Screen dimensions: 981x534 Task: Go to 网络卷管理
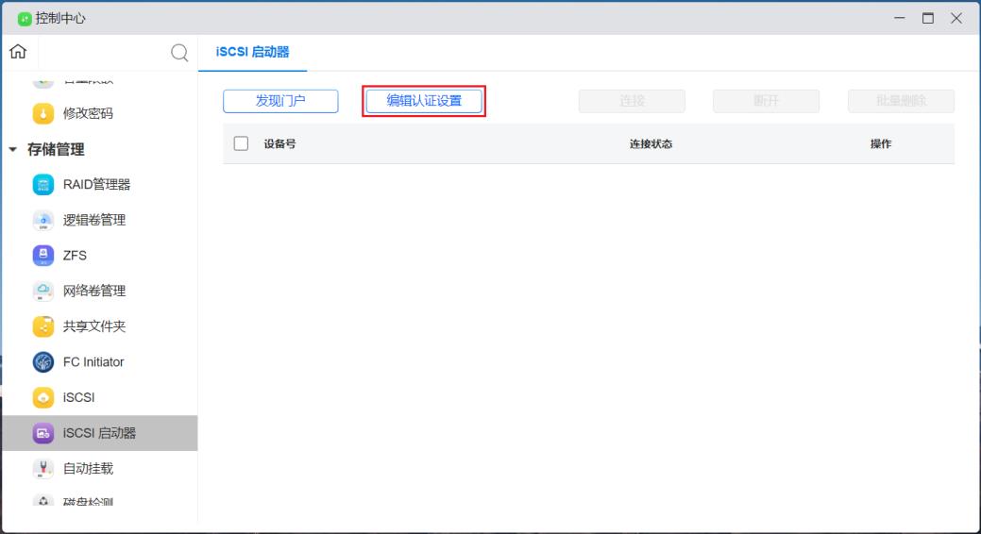click(x=93, y=291)
